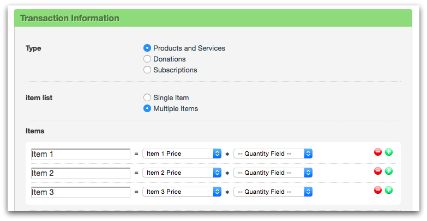Viewport: 427px width, 221px height.
Task: Open the Item 1 Price dropdown
Action: coord(182,154)
